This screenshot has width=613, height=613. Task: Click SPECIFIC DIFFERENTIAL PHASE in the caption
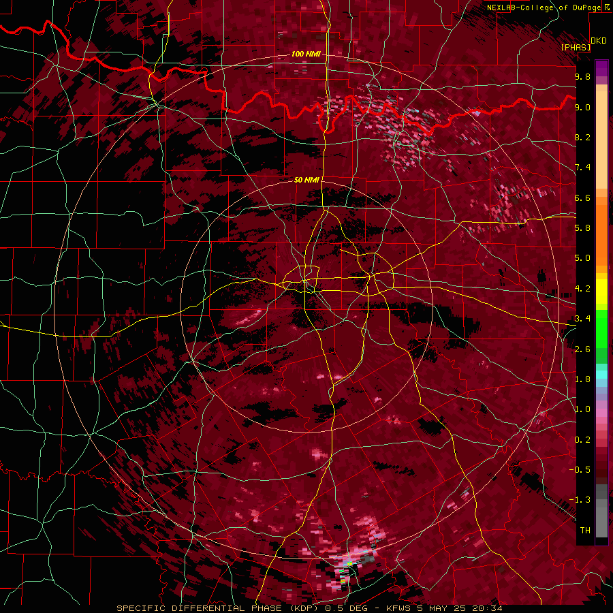199,608
